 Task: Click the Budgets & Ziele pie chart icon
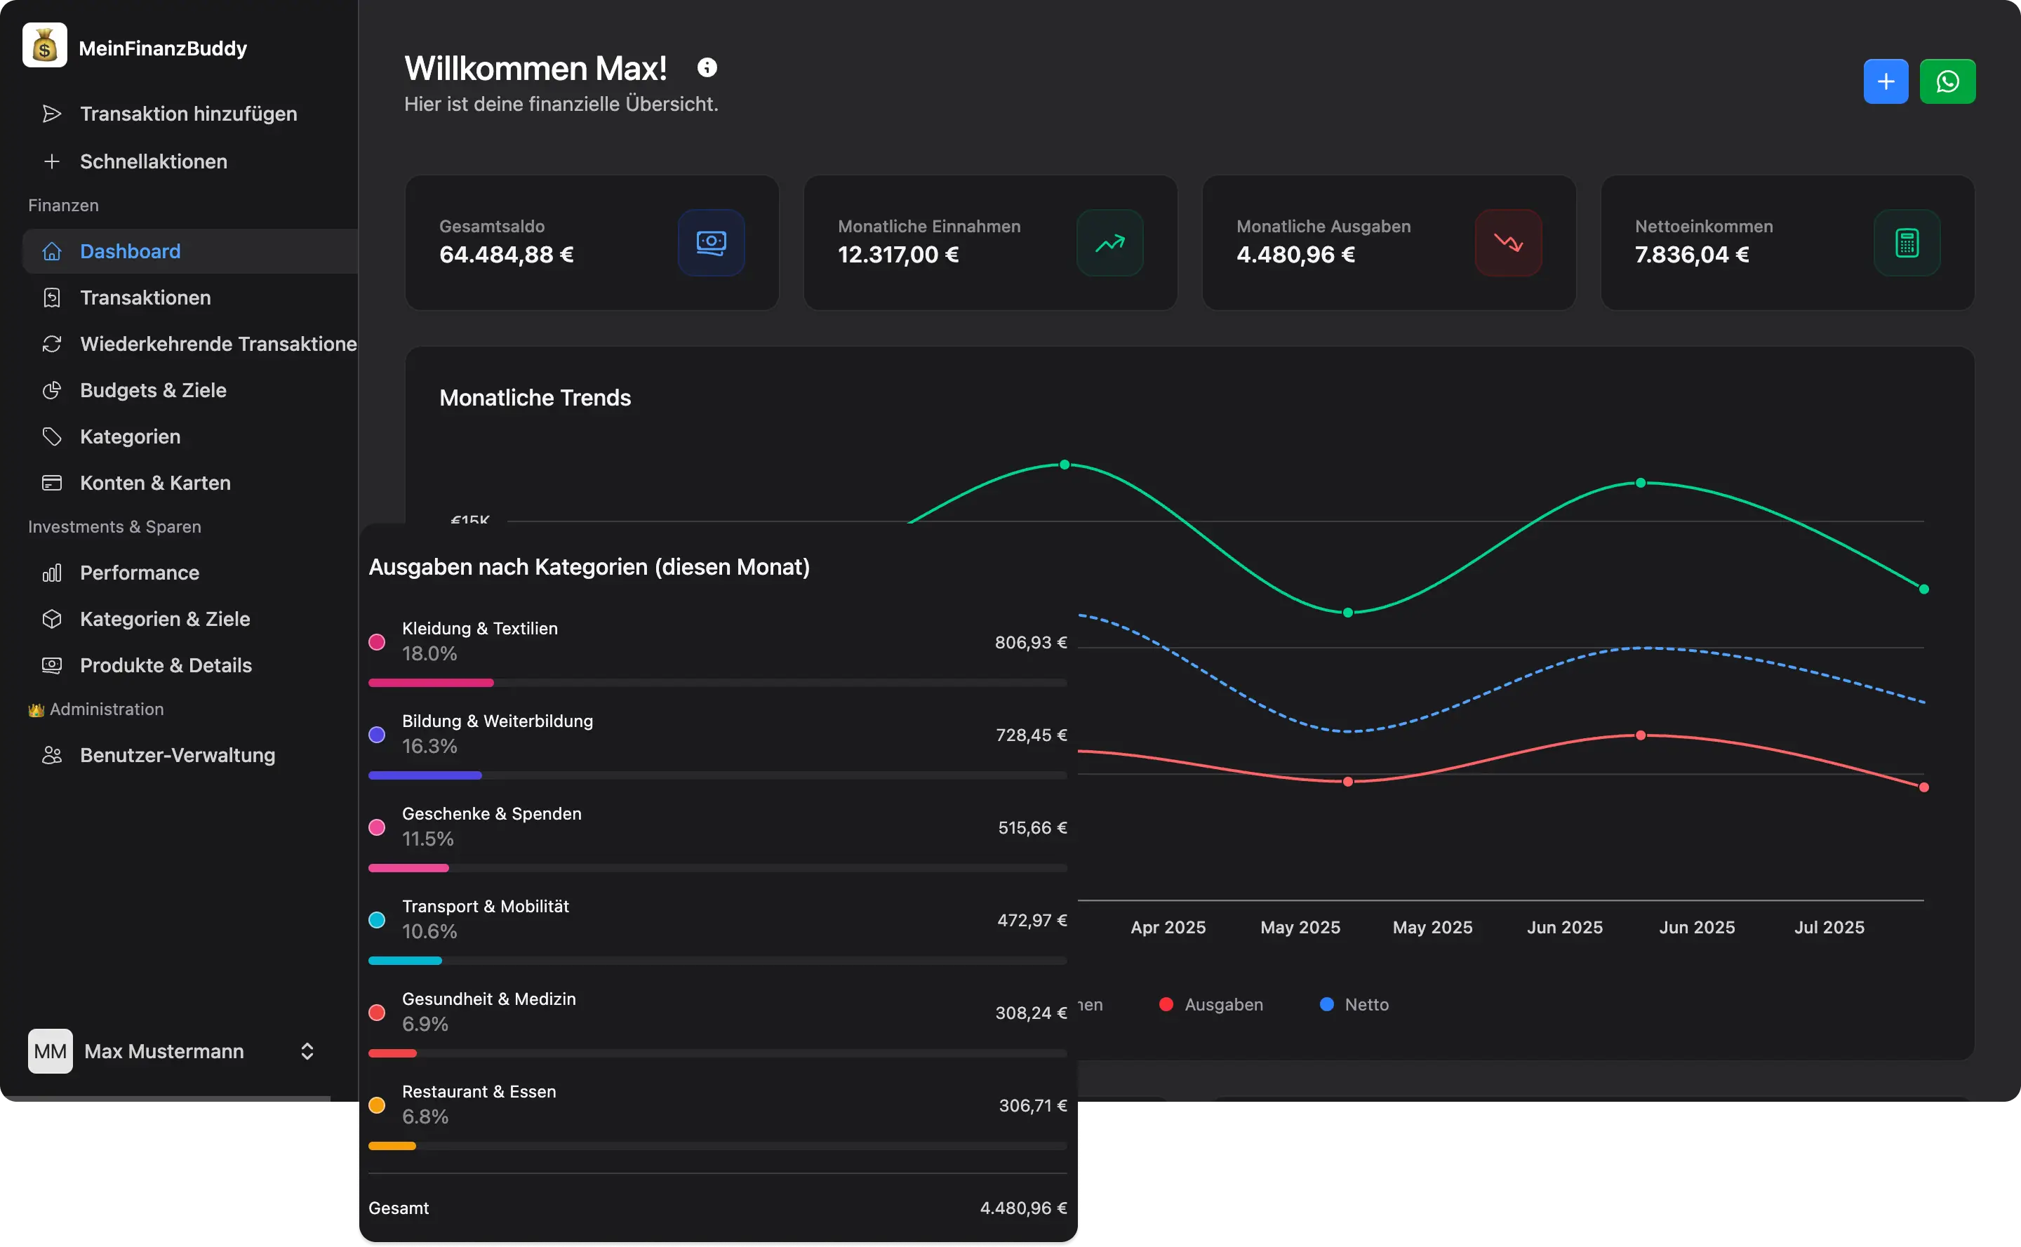[52, 390]
